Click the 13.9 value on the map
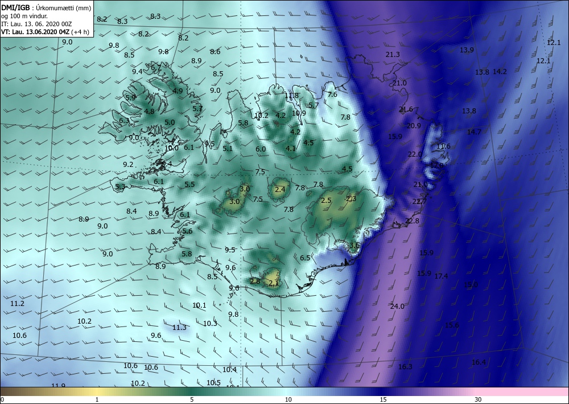This screenshot has width=569, height=404. tap(467, 50)
